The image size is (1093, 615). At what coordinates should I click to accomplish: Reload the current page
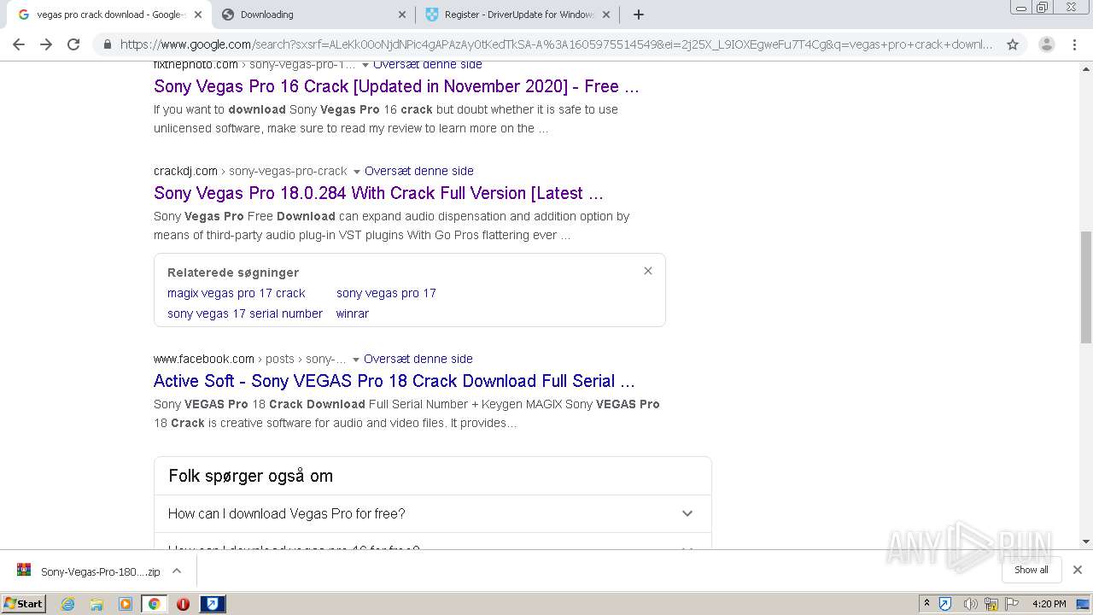click(x=73, y=44)
